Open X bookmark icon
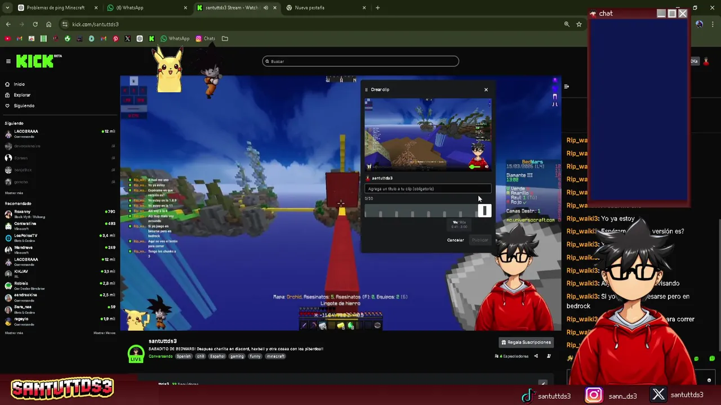Screen dimensions: 721x405 [x=127, y=39]
